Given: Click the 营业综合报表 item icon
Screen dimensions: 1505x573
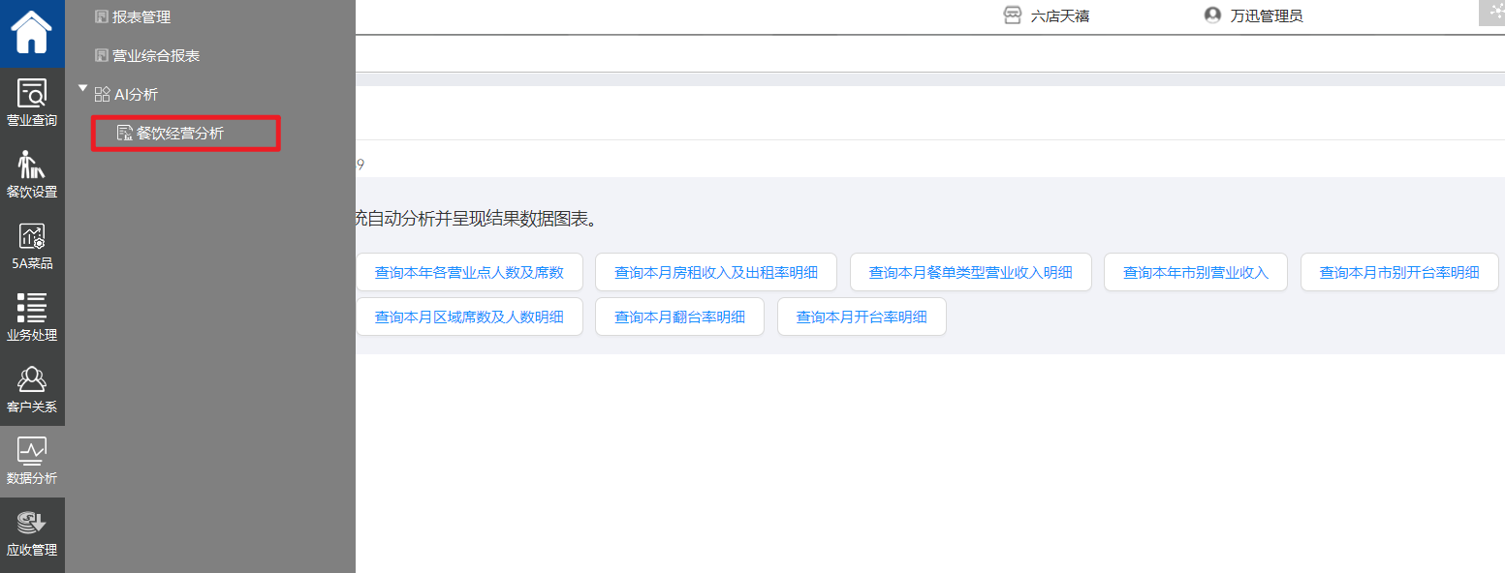Looking at the screenshot, I should [101, 55].
